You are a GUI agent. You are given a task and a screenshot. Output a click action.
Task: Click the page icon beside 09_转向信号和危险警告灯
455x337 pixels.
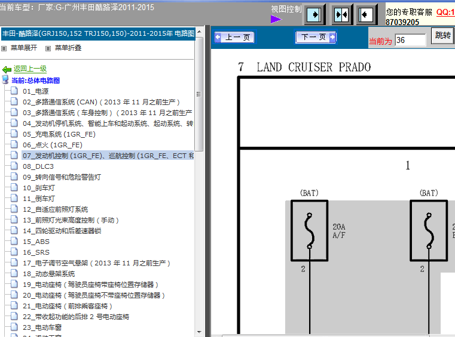(14, 177)
